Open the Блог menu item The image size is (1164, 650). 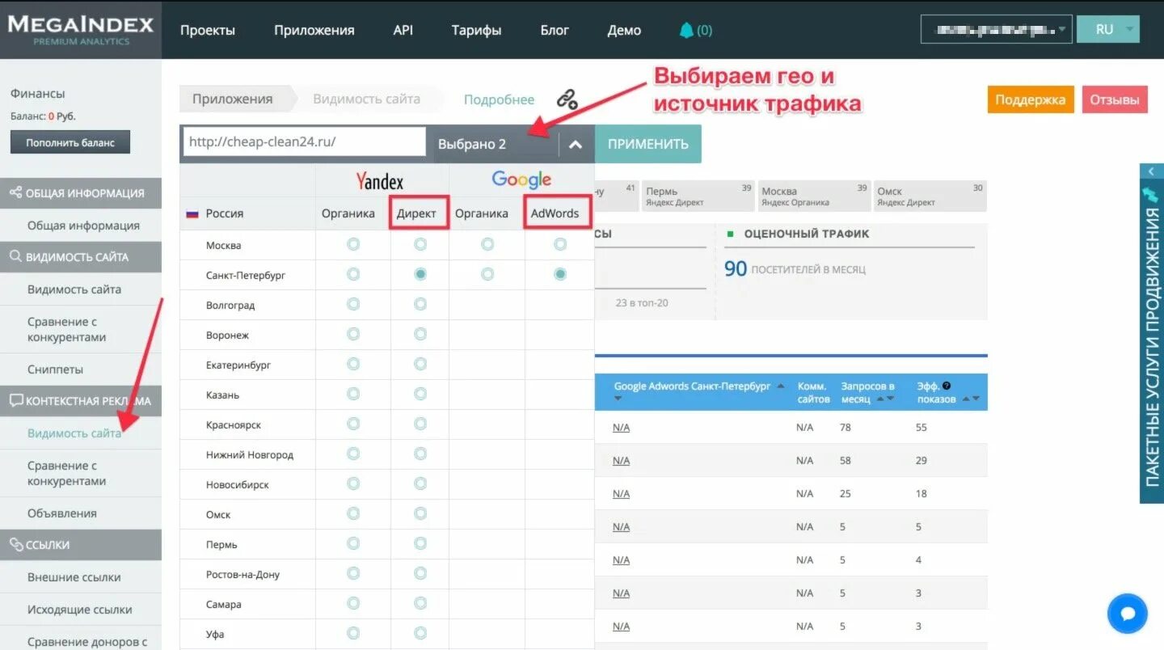555,30
